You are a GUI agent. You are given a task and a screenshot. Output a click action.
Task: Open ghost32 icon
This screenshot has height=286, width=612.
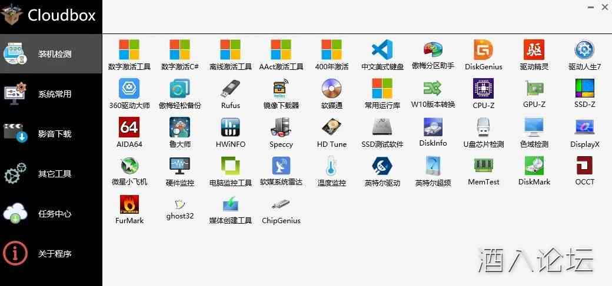179,204
